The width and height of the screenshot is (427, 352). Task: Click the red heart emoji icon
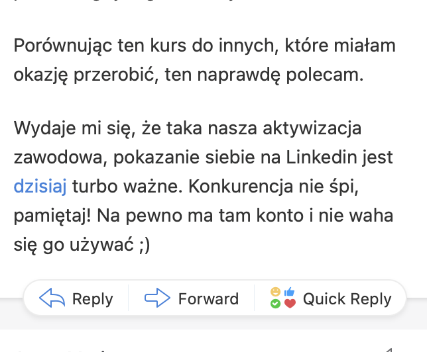tap(290, 304)
